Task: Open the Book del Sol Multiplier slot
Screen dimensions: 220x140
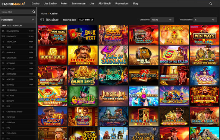Action: tap(83, 55)
